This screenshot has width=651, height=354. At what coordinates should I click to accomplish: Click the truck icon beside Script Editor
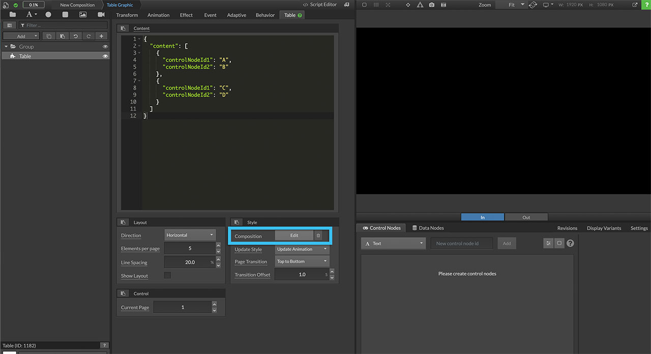click(x=347, y=5)
